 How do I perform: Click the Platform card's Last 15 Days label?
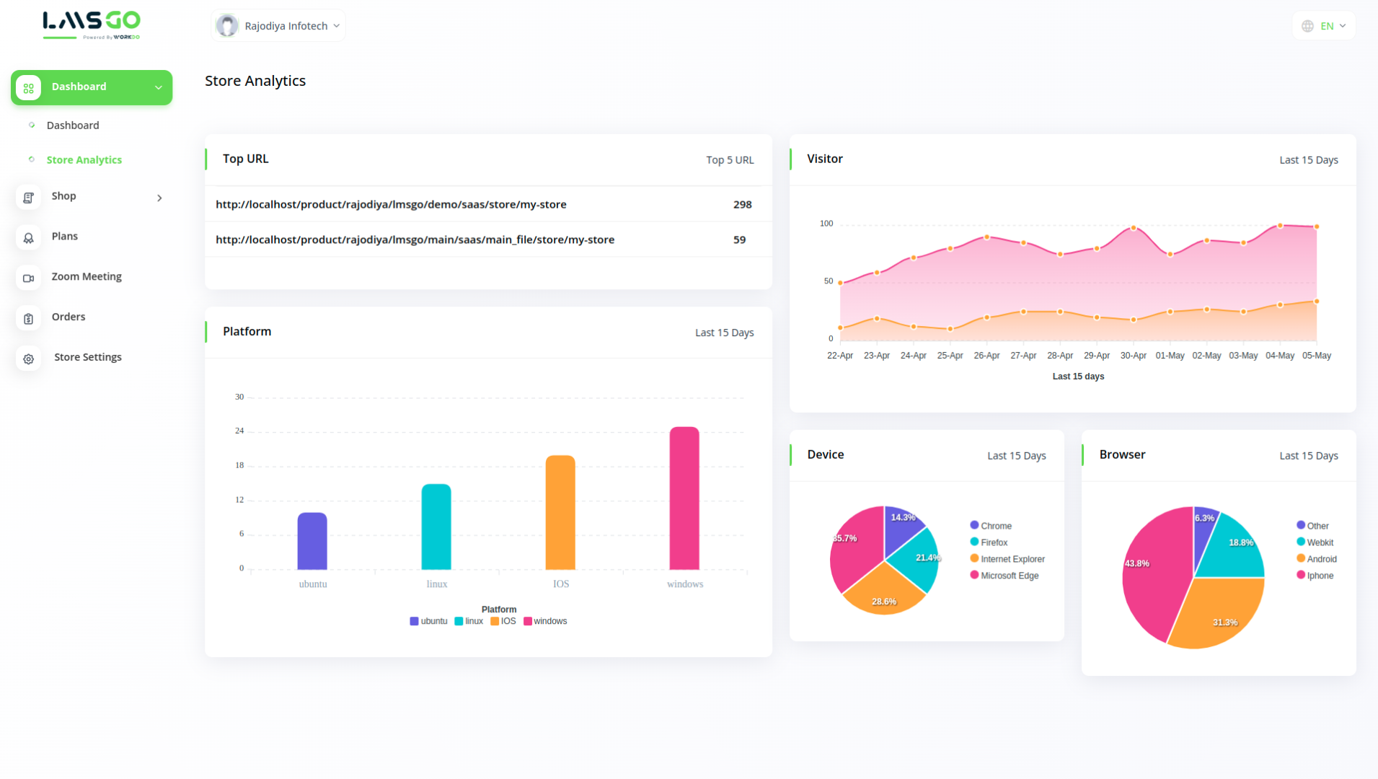point(724,333)
